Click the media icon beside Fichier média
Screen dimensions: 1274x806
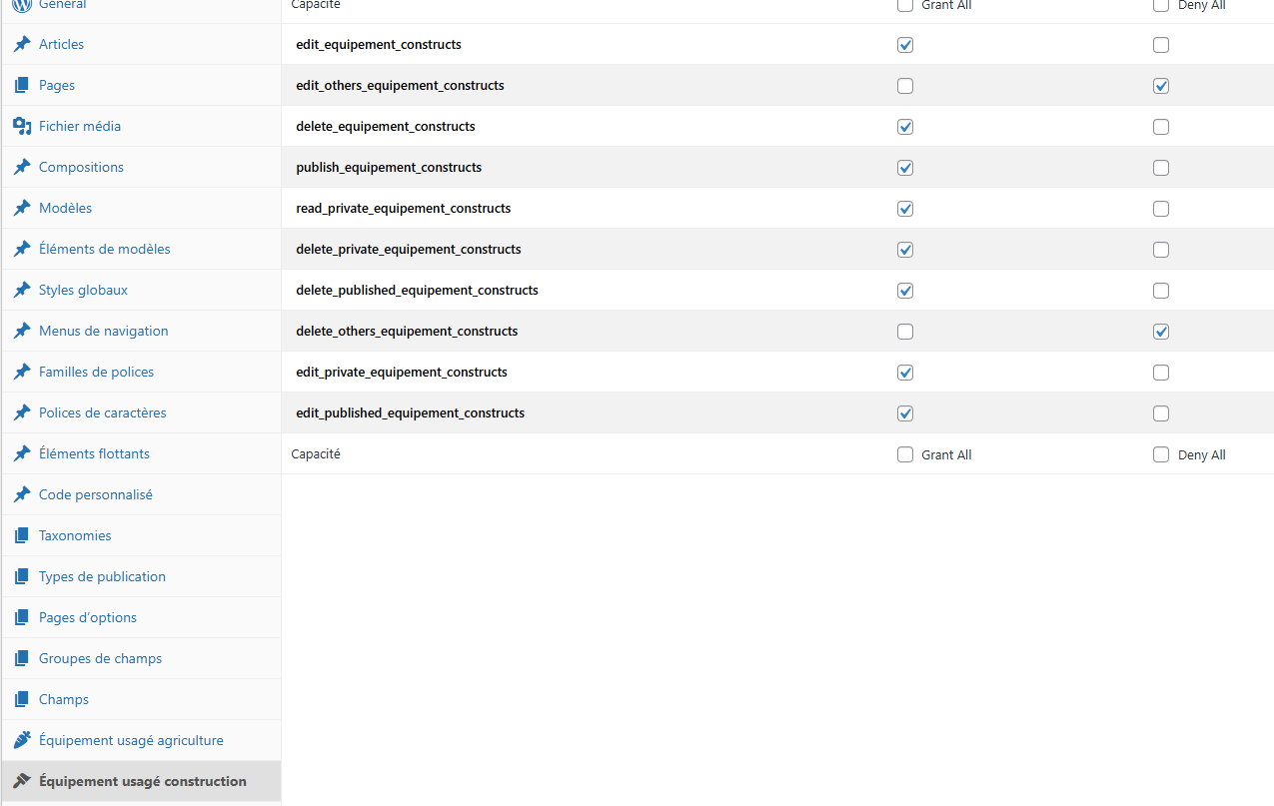coord(22,127)
